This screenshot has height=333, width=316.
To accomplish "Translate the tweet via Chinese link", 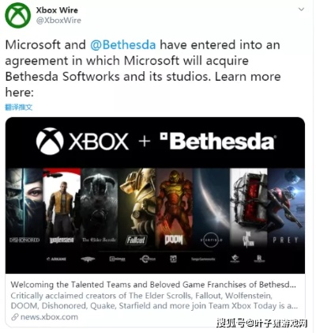I will pyautogui.click(x=19, y=107).
